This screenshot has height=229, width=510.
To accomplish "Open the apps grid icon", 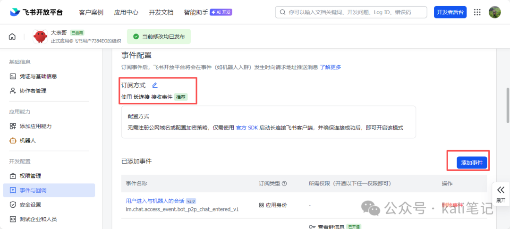I will (x=477, y=12).
